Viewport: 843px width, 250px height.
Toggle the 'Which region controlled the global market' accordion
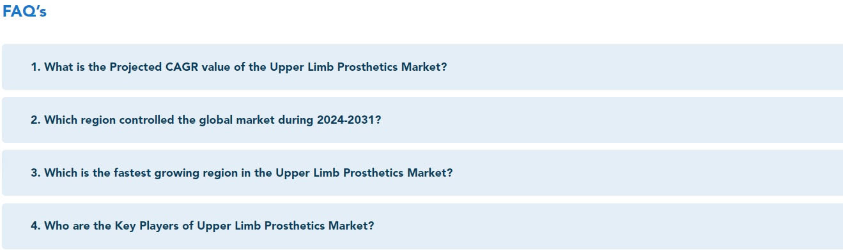422,120
